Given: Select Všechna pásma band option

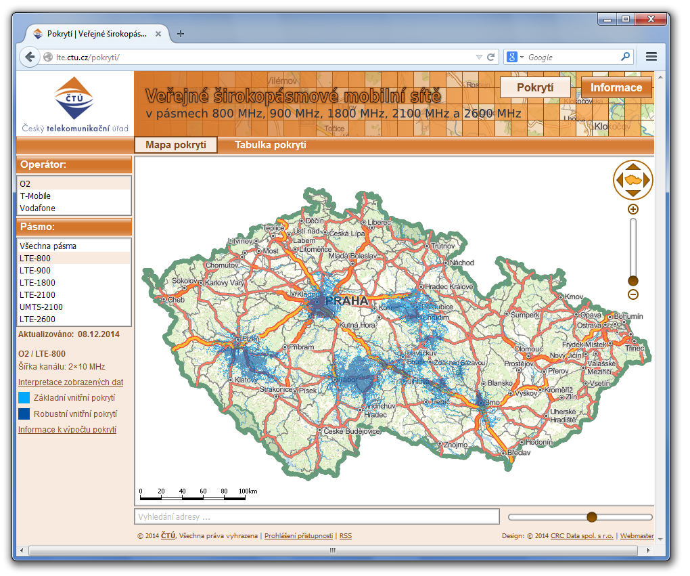Looking at the screenshot, I should coord(74,246).
